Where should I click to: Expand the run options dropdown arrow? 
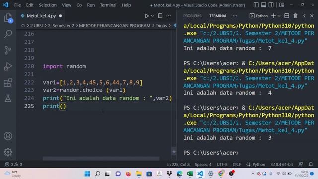(153, 16)
